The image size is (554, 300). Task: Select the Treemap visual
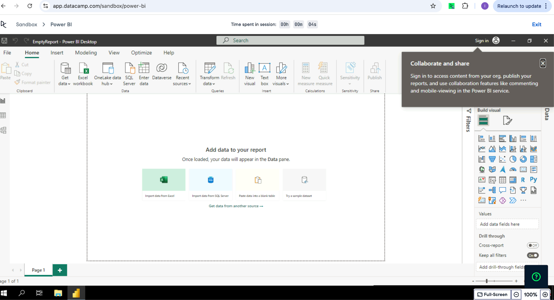pyautogui.click(x=534, y=159)
